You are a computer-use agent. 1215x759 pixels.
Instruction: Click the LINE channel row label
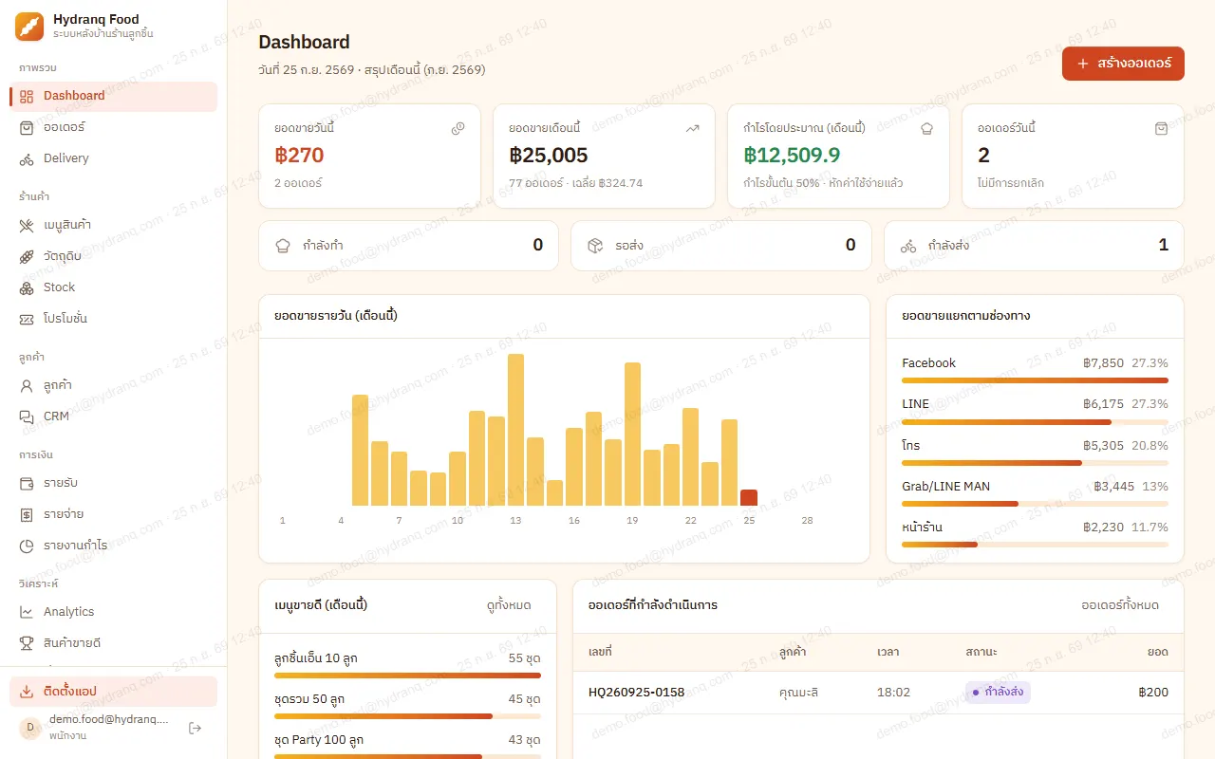click(x=916, y=404)
